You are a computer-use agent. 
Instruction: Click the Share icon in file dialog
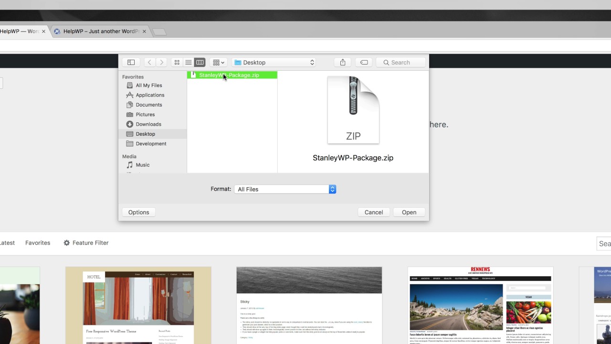(x=343, y=62)
